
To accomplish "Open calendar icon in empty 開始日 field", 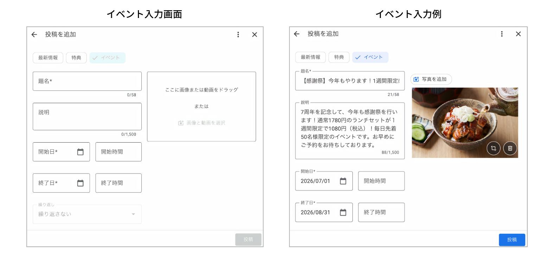I will tap(80, 152).
